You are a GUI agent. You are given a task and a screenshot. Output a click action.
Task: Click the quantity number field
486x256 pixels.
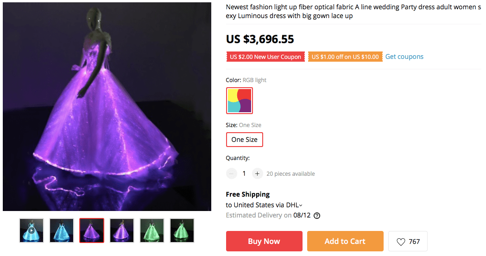tap(244, 173)
